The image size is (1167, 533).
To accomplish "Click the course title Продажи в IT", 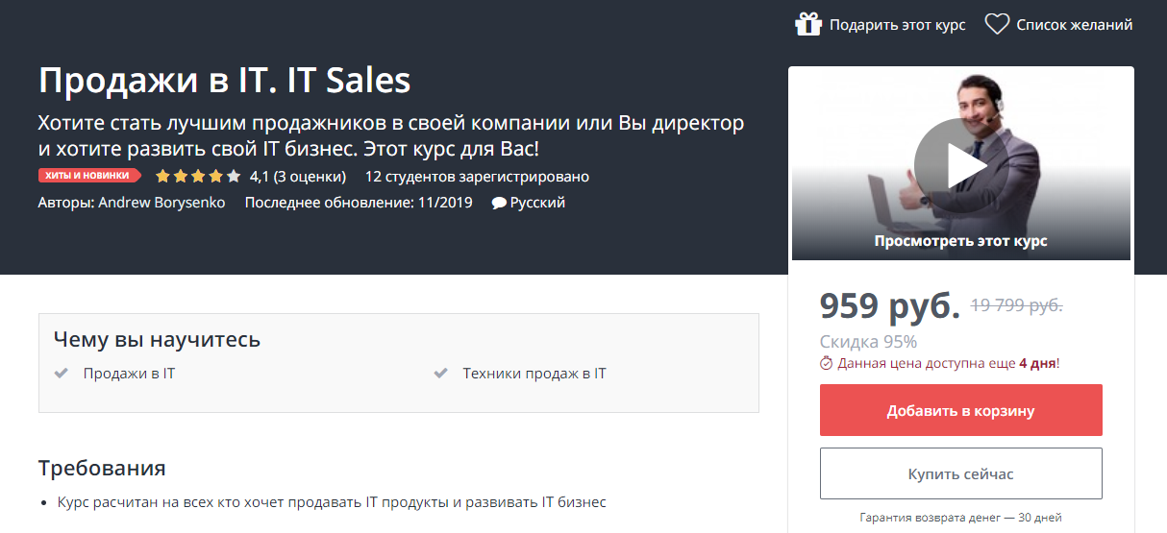I will [x=224, y=80].
